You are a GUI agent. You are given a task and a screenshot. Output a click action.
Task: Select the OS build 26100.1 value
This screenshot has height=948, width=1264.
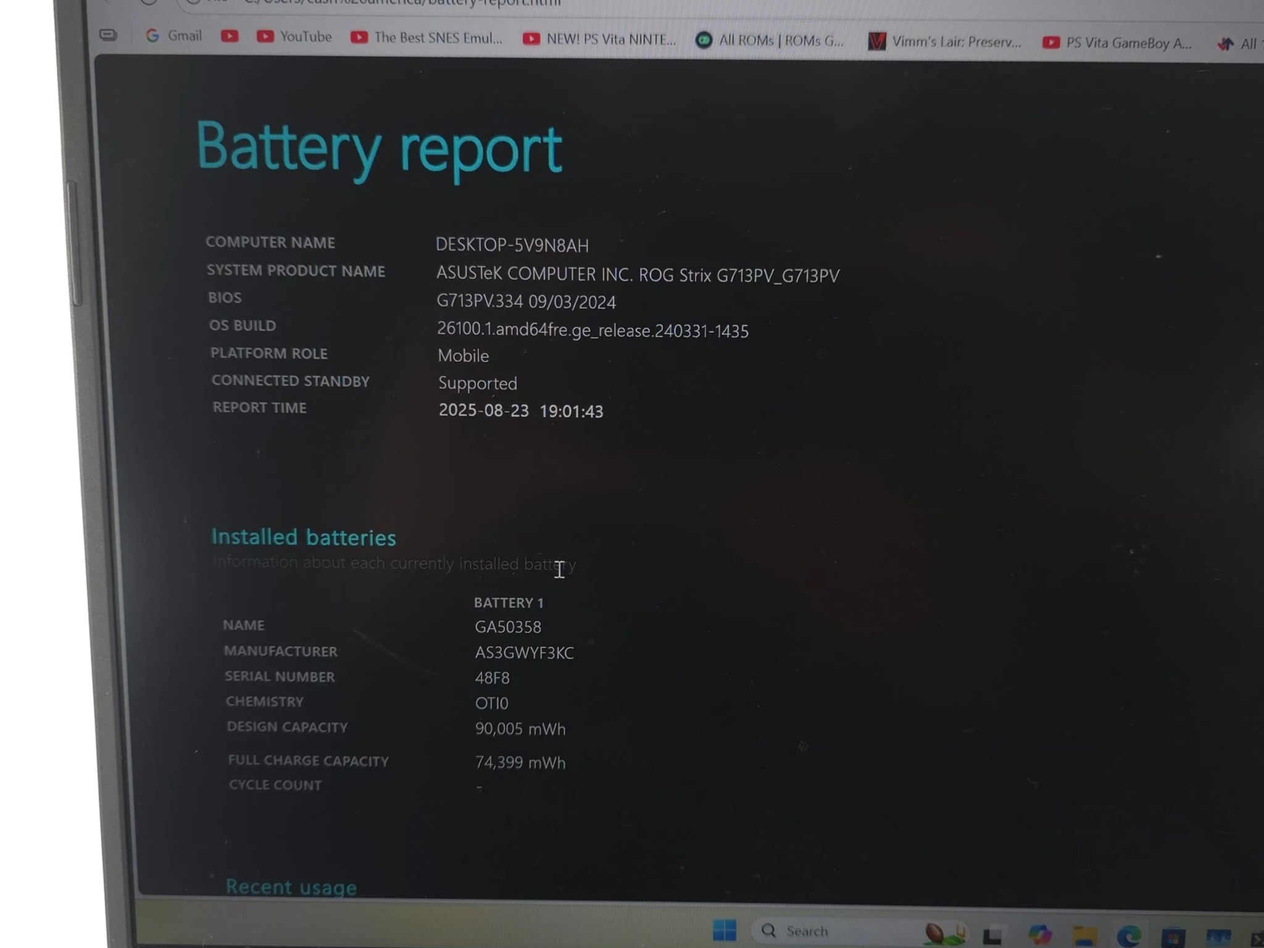point(592,330)
